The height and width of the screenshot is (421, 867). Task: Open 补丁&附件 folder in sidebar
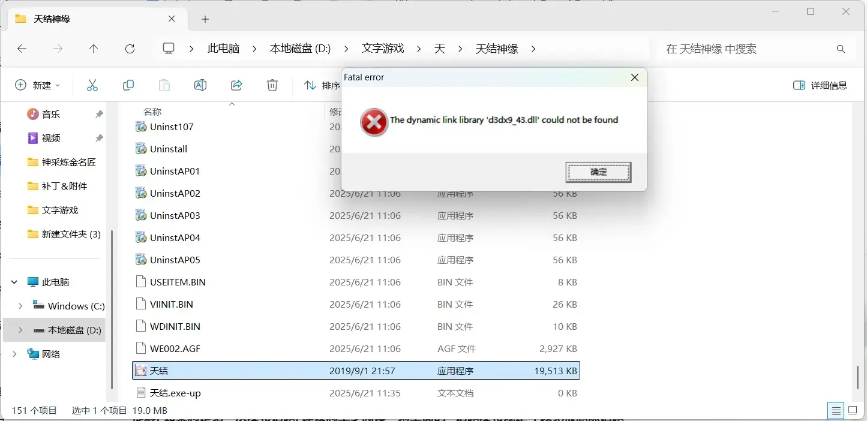58,186
